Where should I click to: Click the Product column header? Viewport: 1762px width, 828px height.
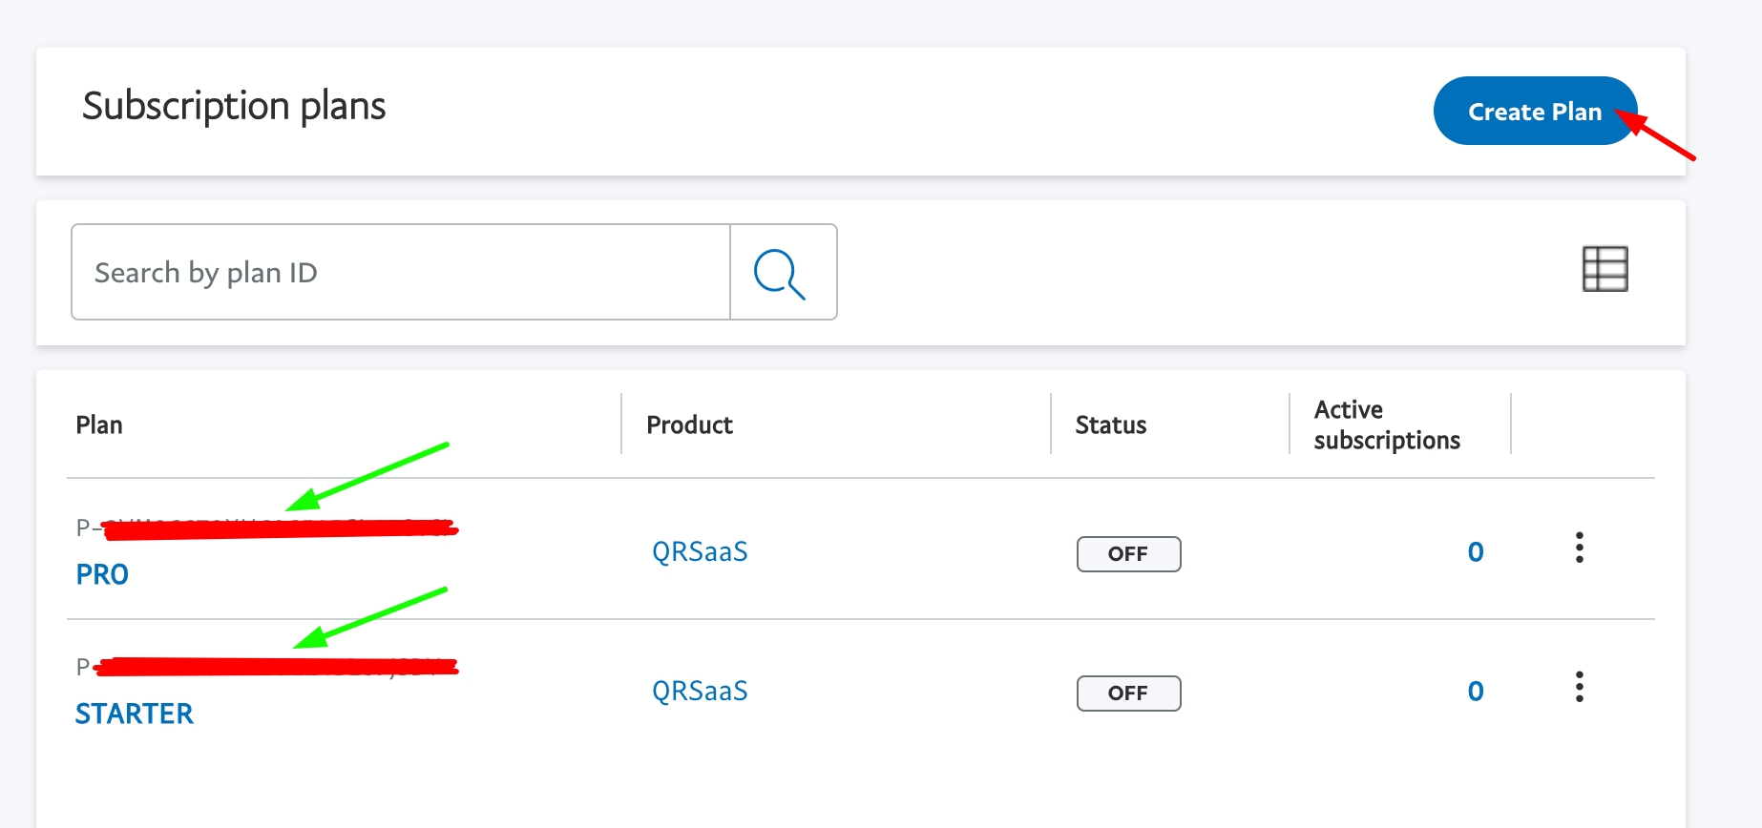689,424
